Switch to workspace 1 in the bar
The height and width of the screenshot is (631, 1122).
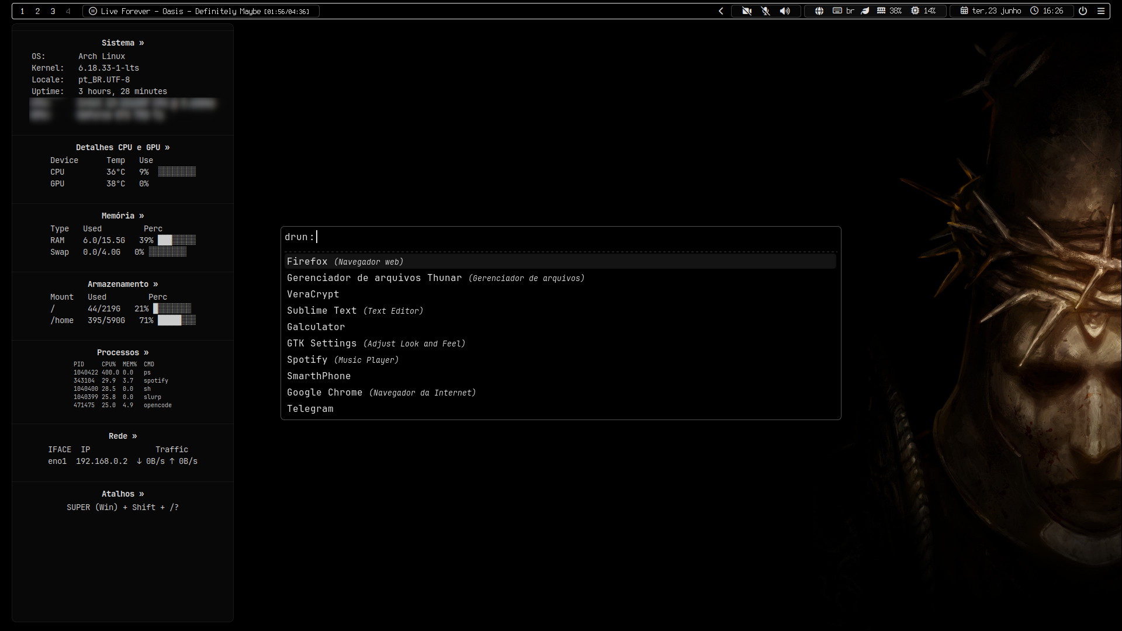point(22,11)
